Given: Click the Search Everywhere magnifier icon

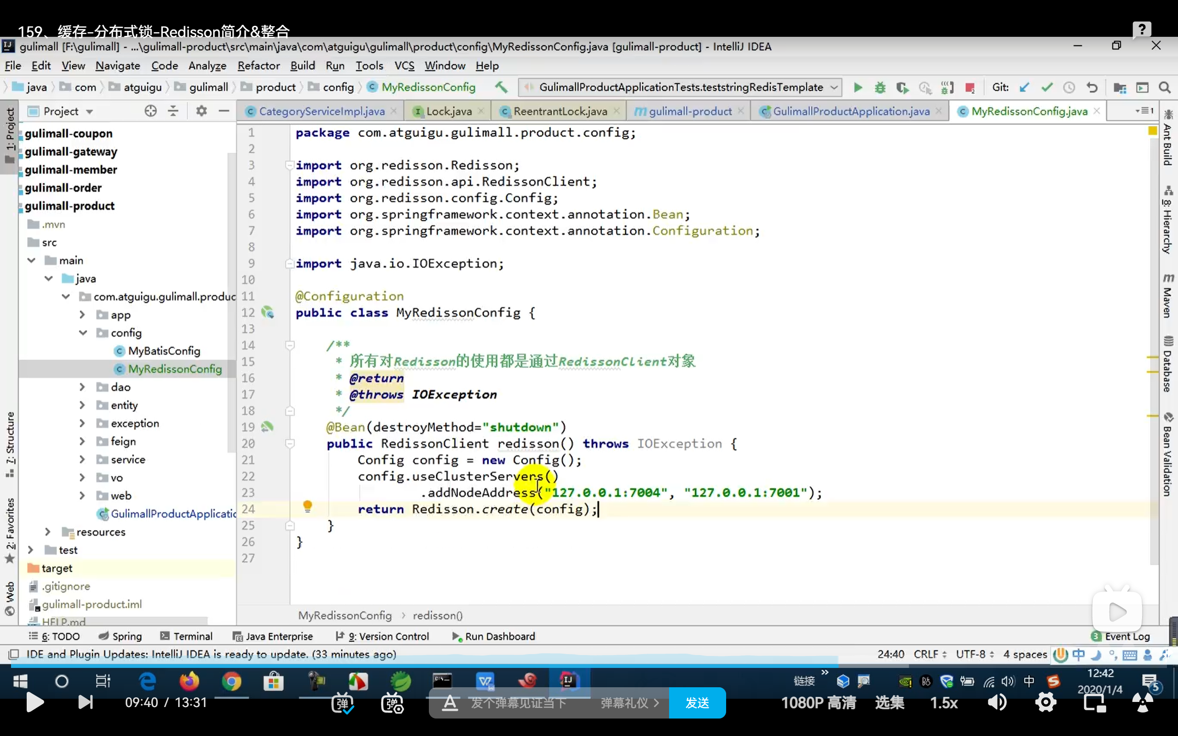Looking at the screenshot, I should tap(1164, 87).
